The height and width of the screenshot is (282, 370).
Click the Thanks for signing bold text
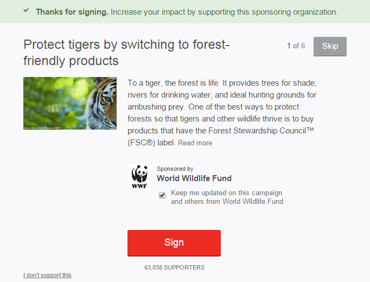(x=72, y=12)
